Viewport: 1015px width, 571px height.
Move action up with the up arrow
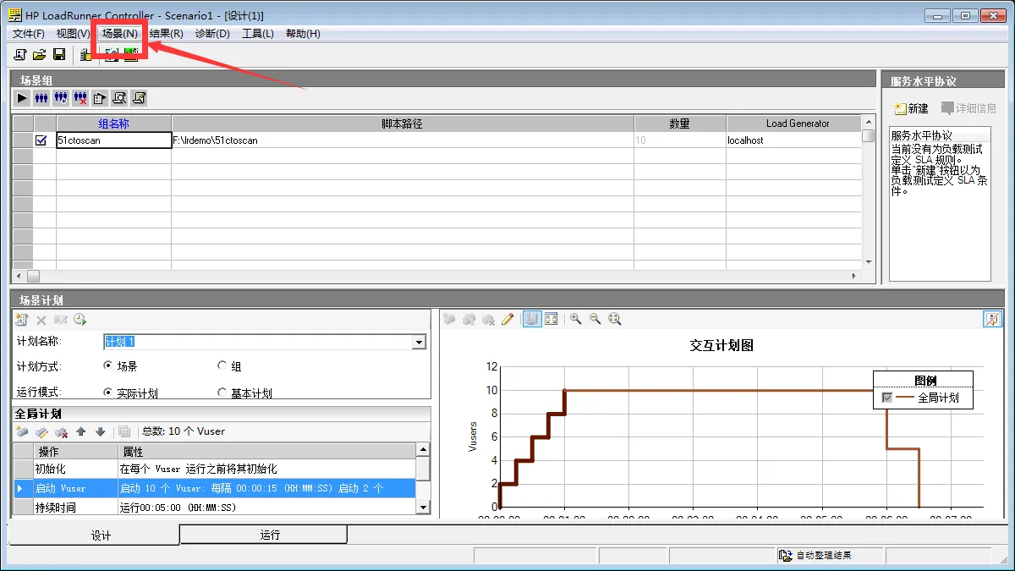point(81,431)
